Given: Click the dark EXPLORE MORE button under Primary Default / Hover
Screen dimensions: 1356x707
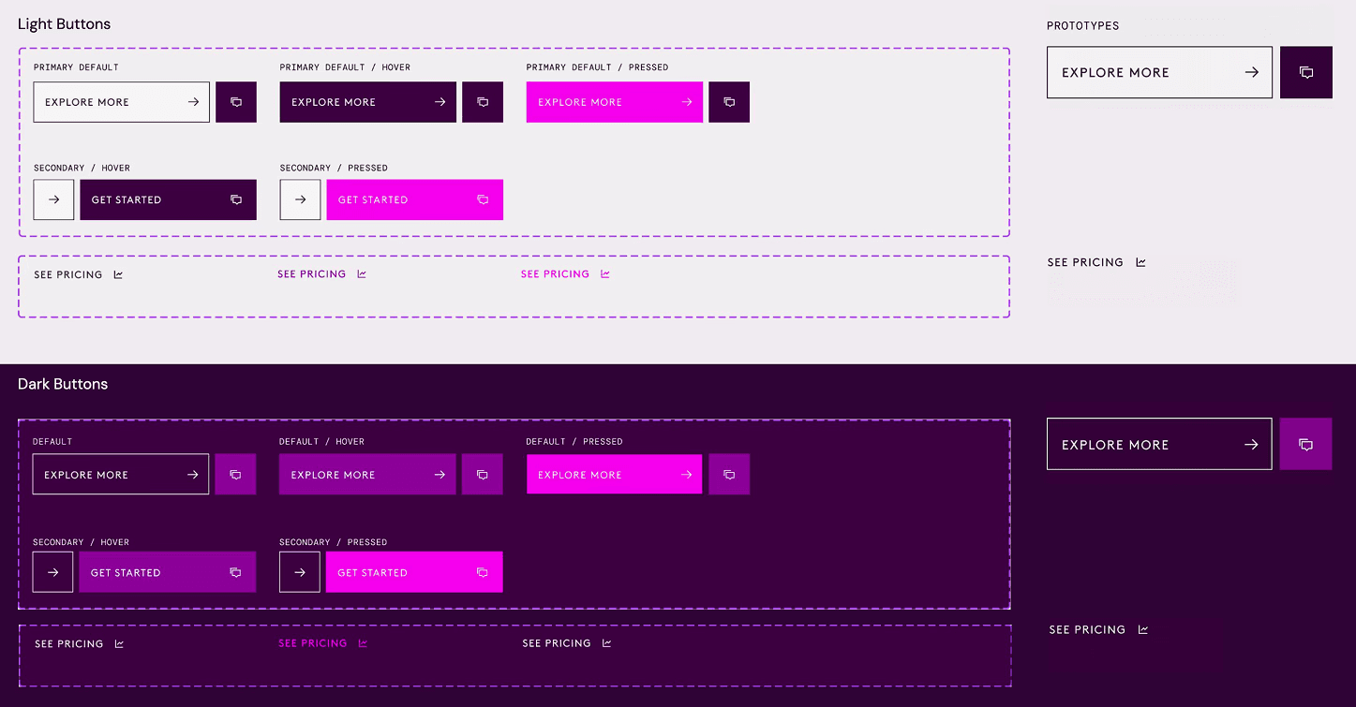Looking at the screenshot, I should pos(368,102).
